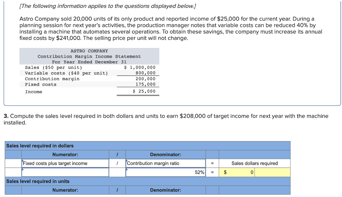Click the sales dollars result cell showing 0
The height and width of the screenshot is (197, 342).
[x=237, y=172]
